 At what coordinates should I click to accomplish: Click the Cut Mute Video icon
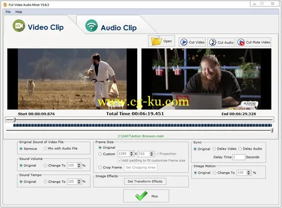tap(241, 42)
